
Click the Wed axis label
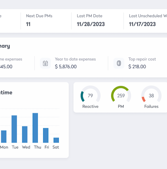coord(26,147)
